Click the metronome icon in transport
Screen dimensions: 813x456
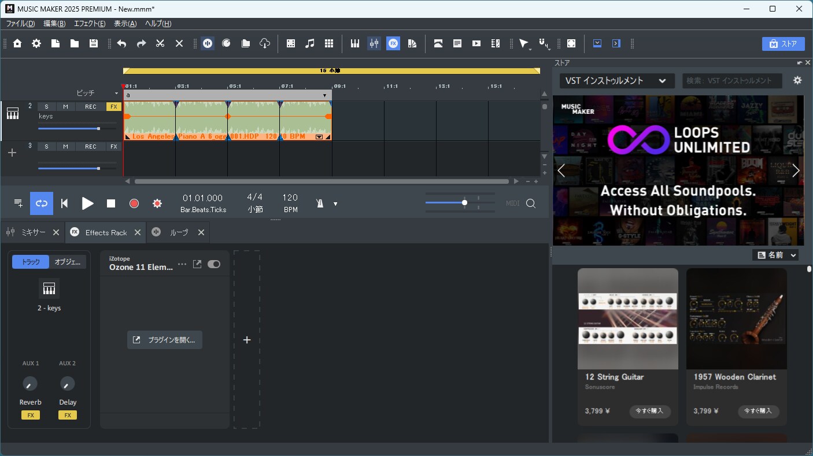coord(320,203)
